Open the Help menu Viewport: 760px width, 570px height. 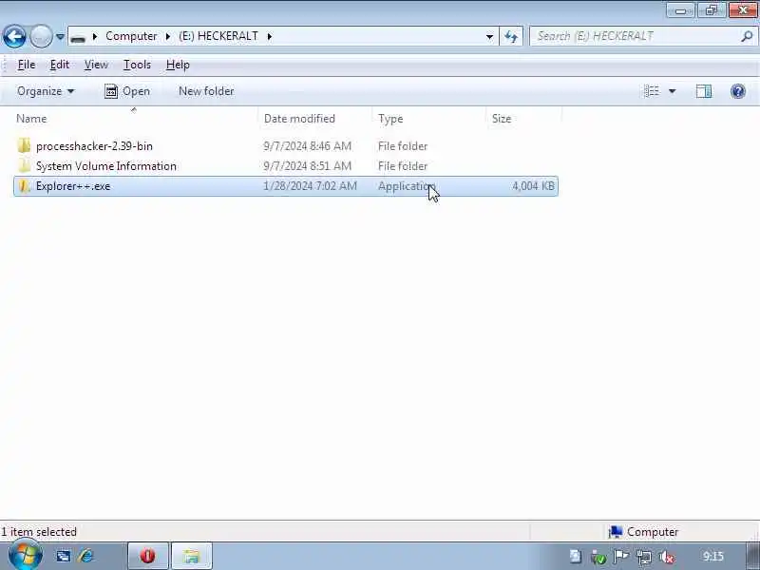[178, 65]
